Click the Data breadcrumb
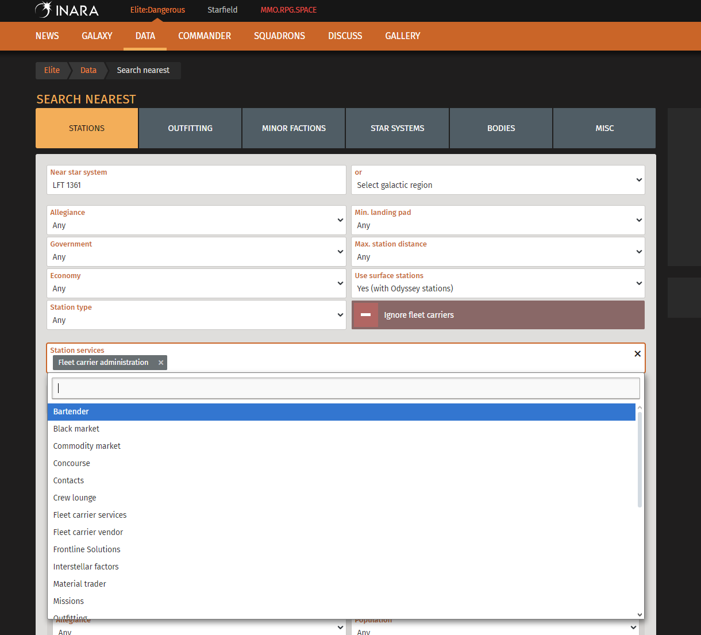 coord(88,70)
